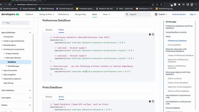Expand the Core topics section
Screen dimensions: 199x112
click(30, 98)
